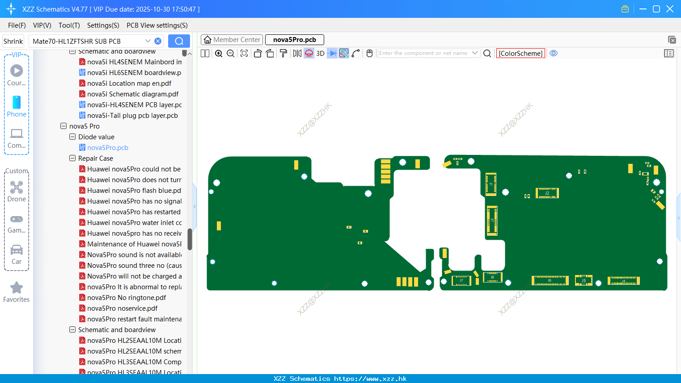
Task: Toggle the net routing highlight tool
Action: point(344,53)
